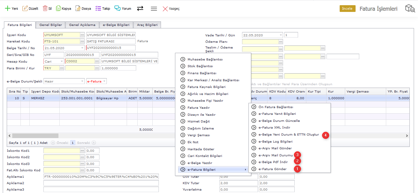Click the Sil trash icon
Viewport: 418px width, 193px height.
[45, 9]
